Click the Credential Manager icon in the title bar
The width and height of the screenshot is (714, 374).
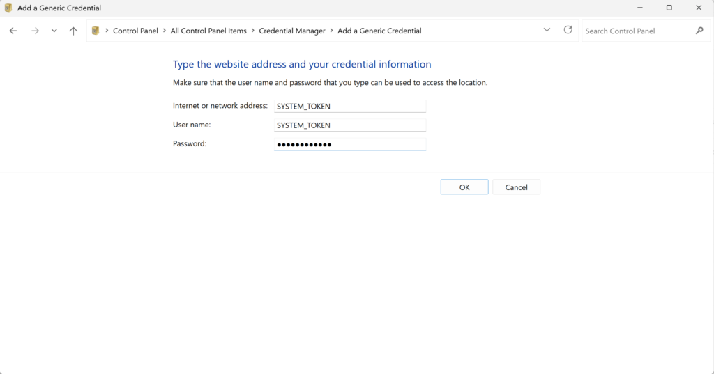pyautogui.click(x=8, y=8)
